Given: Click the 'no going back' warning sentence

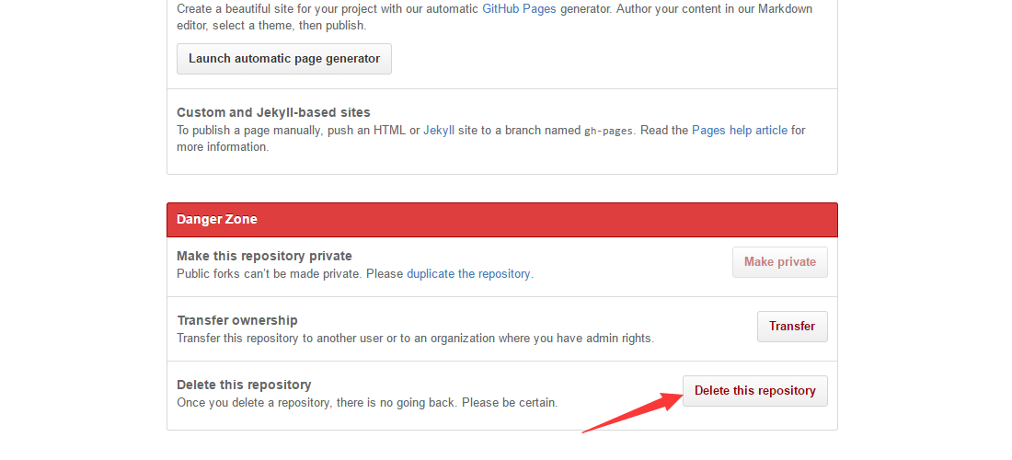Looking at the screenshot, I should tap(367, 403).
